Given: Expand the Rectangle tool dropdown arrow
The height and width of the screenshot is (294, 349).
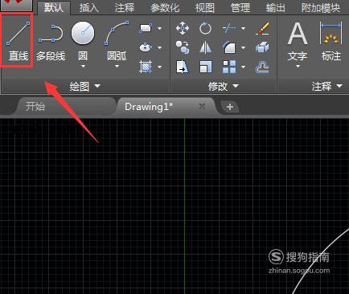Looking at the screenshot, I should [160, 28].
